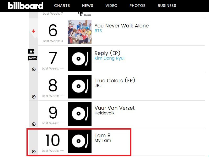Click the Billboard logo
Viewport: 209px width, 157px height.
point(25,5)
